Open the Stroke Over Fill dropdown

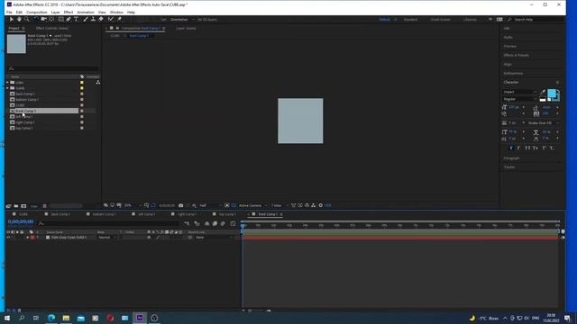pos(543,123)
